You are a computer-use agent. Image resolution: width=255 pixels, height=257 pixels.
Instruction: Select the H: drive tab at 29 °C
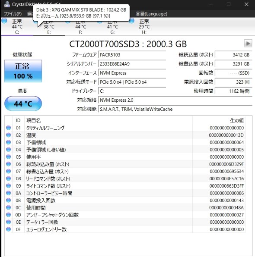pos(144,26)
